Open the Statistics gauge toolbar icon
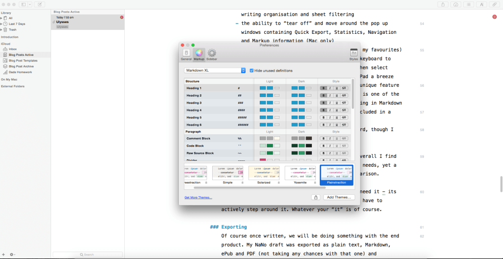Screen dimensions: 503x259 pyautogui.click(x=456, y=4)
